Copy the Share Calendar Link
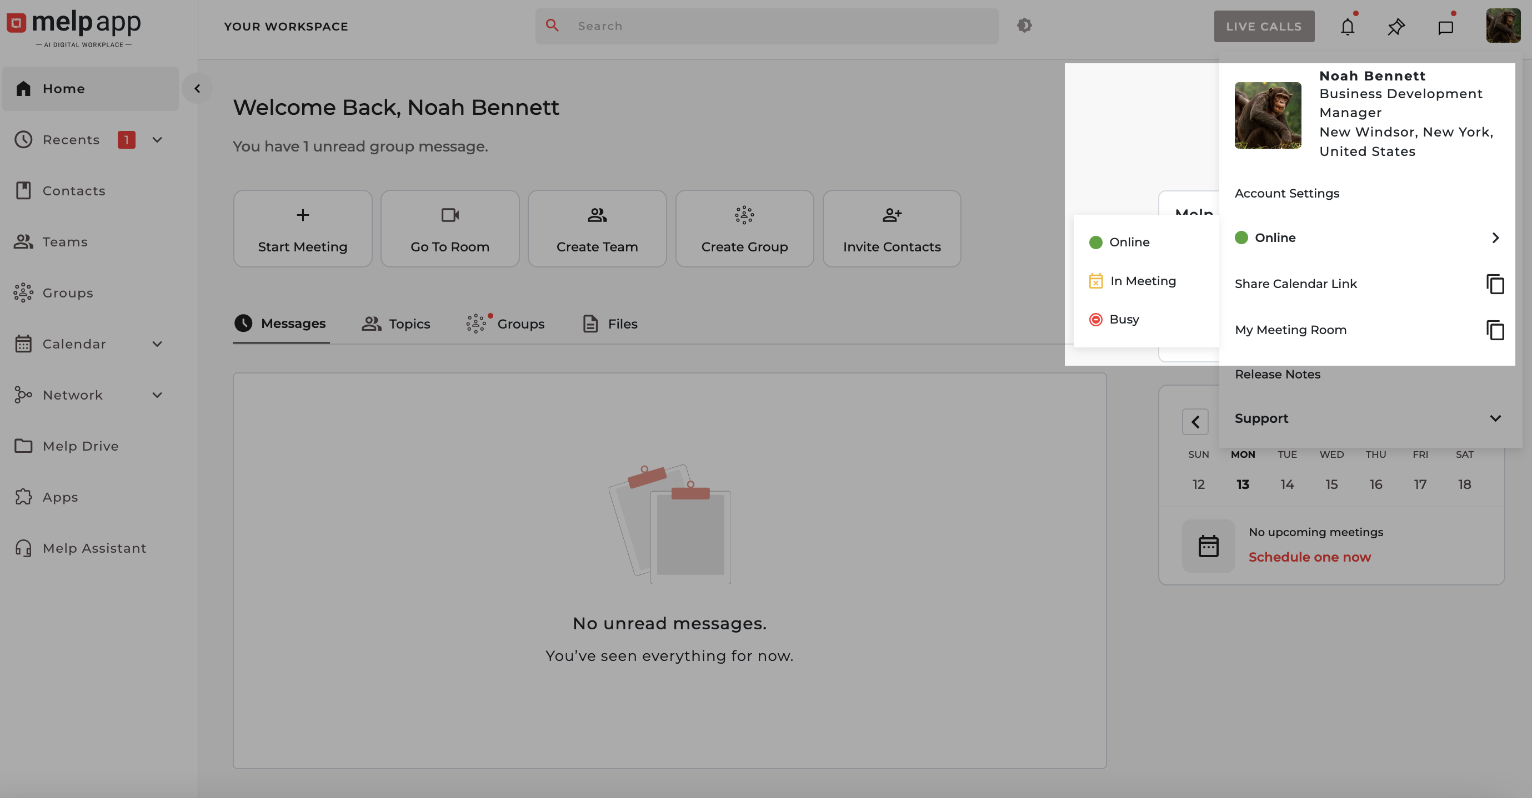Viewport: 1532px width, 798px height. pos(1495,284)
